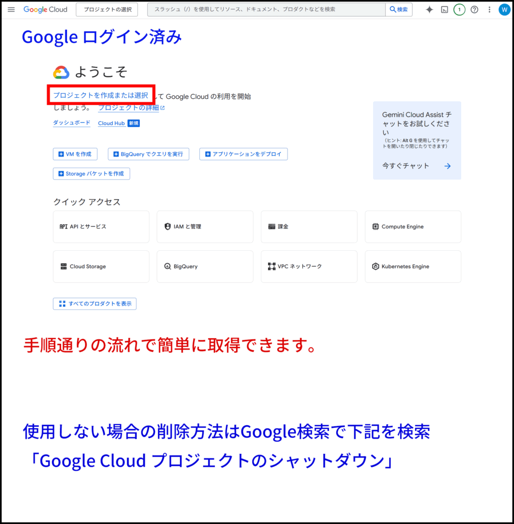Click the 新規 badge next to Cloud Hub
Image resolution: width=514 pixels, height=524 pixels.
tap(134, 123)
